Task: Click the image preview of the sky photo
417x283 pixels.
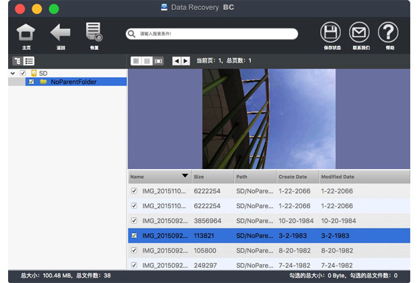Action: [x=269, y=119]
